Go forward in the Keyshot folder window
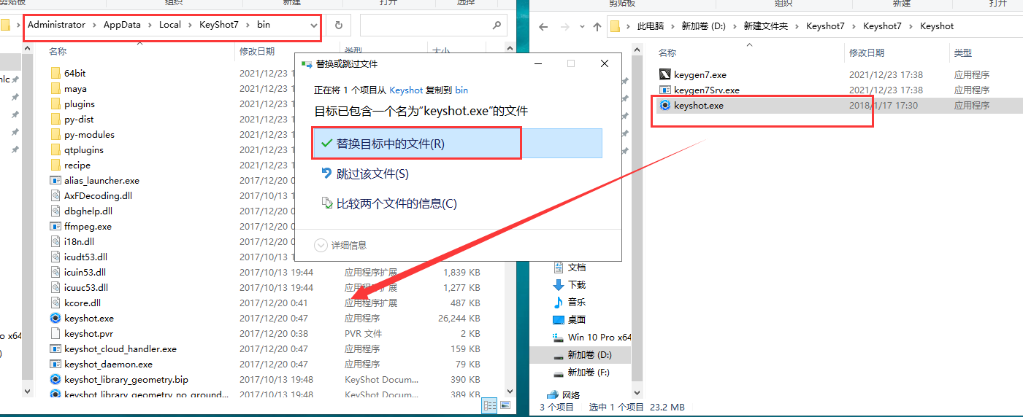Image resolution: width=1023 pixels, height=417 pixels. pyautogui.click(x=564, y=27)
